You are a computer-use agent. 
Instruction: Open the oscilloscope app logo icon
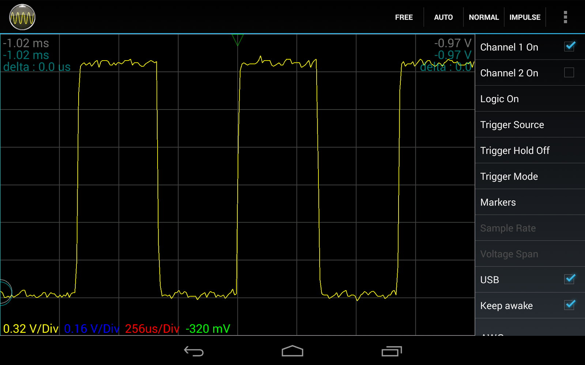click(22, 16)
